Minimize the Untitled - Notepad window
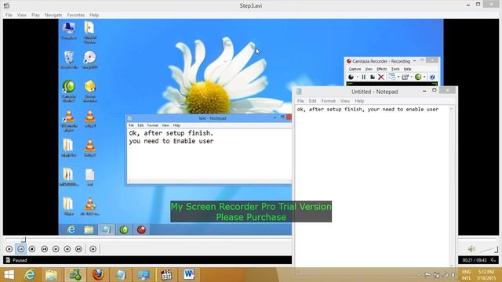This screenshot has width=502, height=282. (x=424, y=91)
